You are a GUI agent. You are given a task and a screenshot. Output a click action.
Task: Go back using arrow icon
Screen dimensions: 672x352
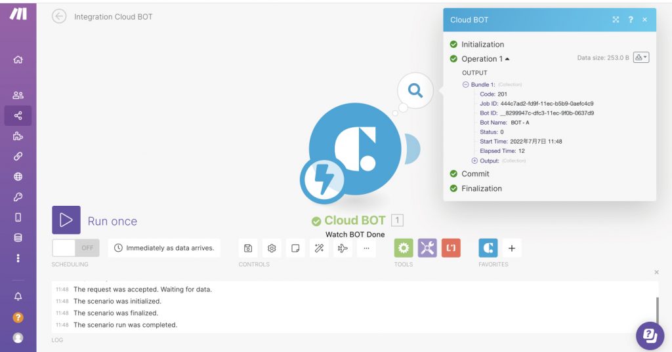click(59, 16)
